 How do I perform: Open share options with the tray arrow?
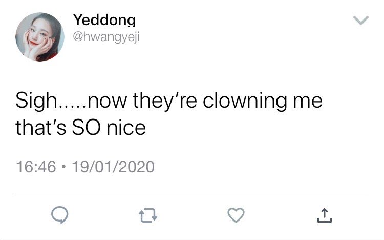click(x=325, y=215)
